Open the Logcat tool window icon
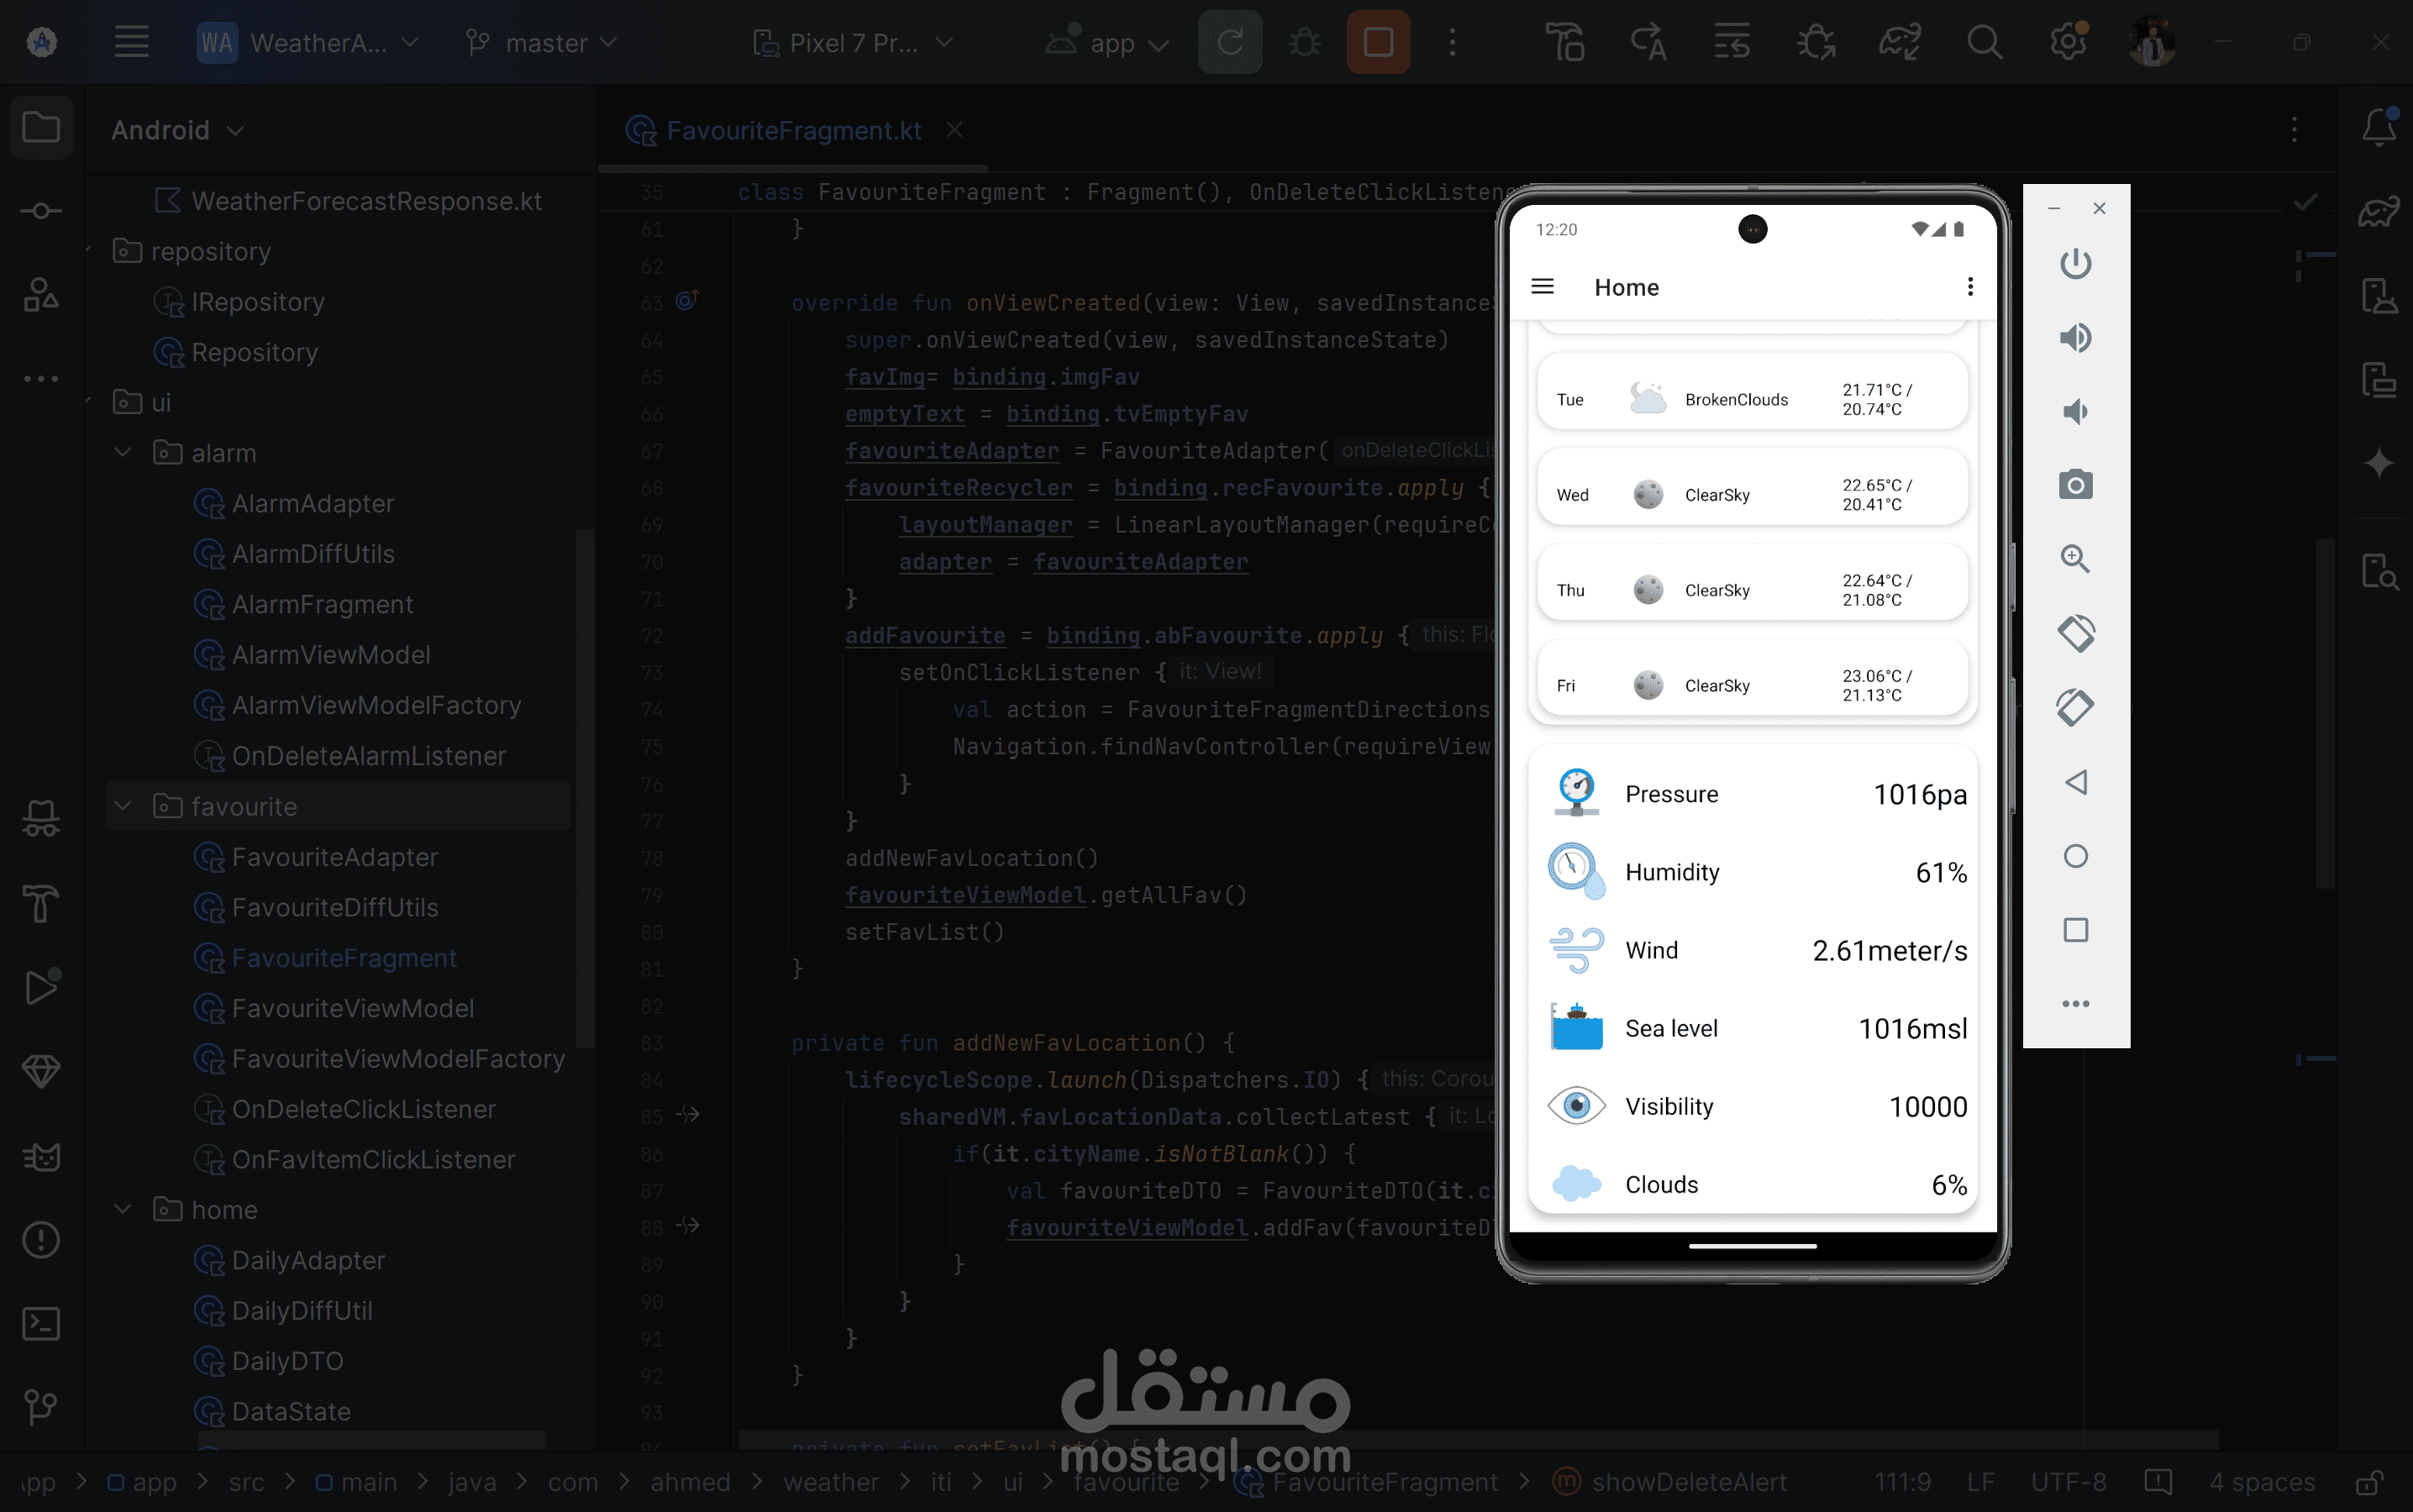This screenshot has height=1512, width=2413. click(41, 1156)
